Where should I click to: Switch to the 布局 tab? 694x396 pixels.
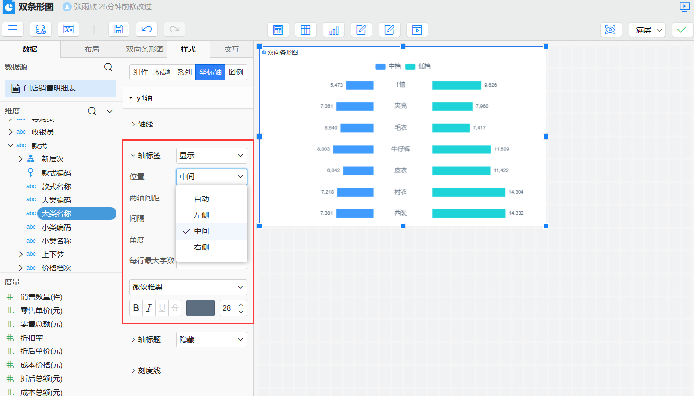coord(92,49)
